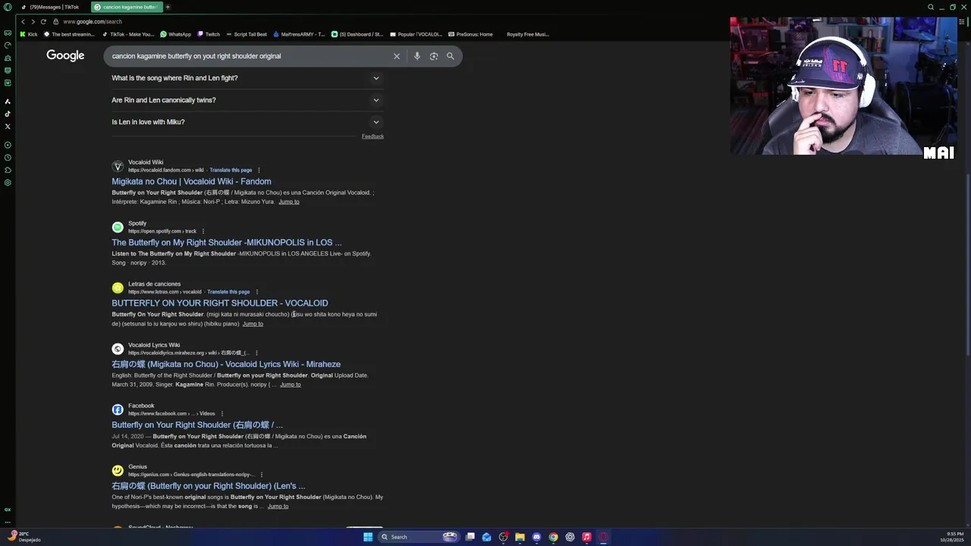
Task: Open the Player icon in sidebar
Action: 8,145
